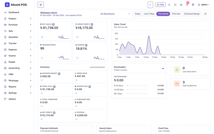214x134 pixels.
Task: Click the Invoice Due info icon
Action: [90, 87]
